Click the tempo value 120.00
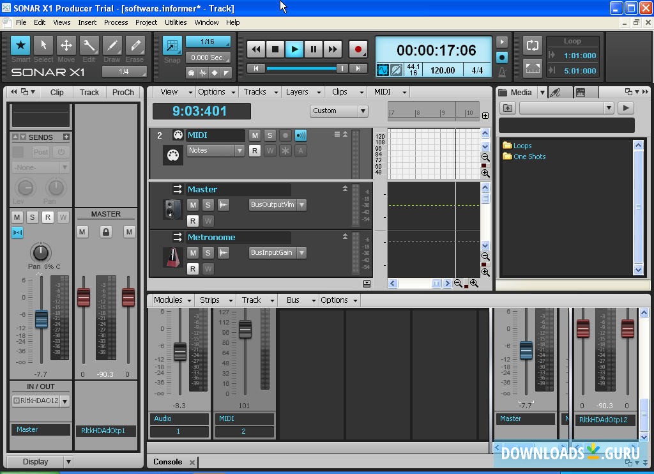 click(443, 70)
